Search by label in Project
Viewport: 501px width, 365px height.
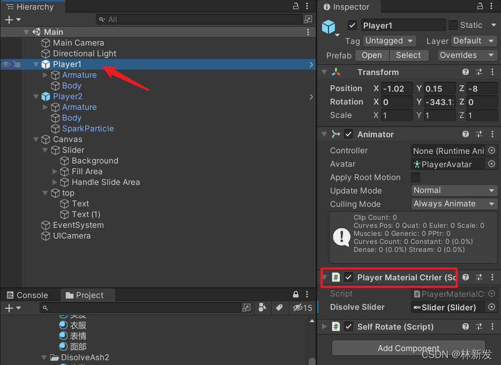point(279,308)
